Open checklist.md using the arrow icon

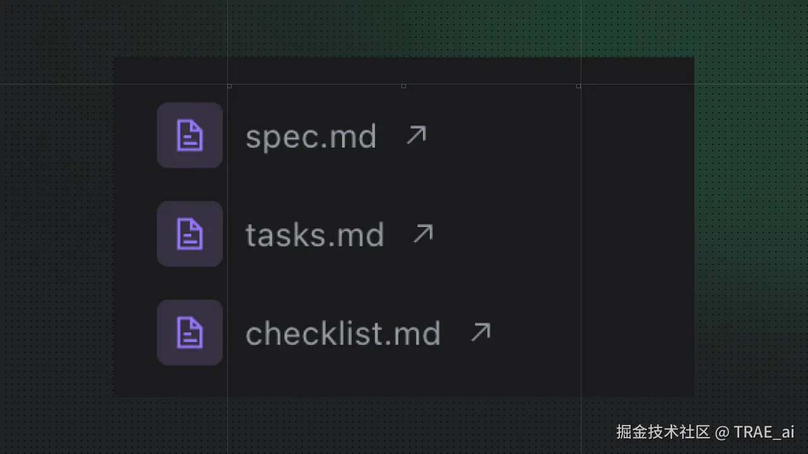480,332
